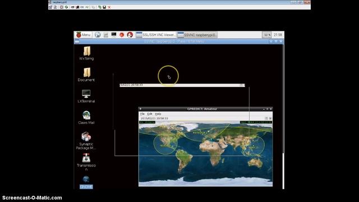Click the refresh screen VNC toolbar icon
359x202 pixels.
(x=66, y=7)
